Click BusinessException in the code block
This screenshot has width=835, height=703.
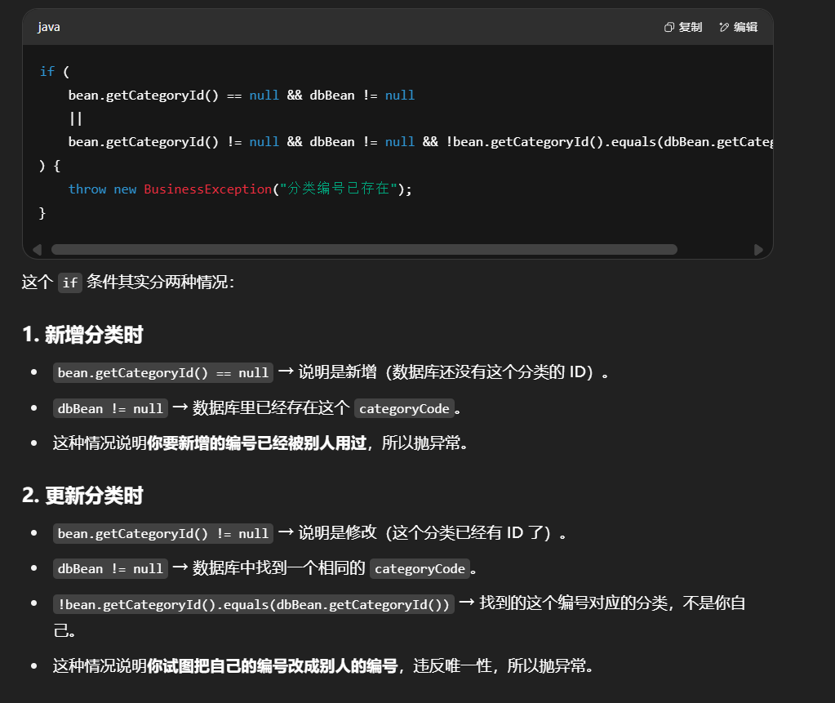(x=208, y=189)
